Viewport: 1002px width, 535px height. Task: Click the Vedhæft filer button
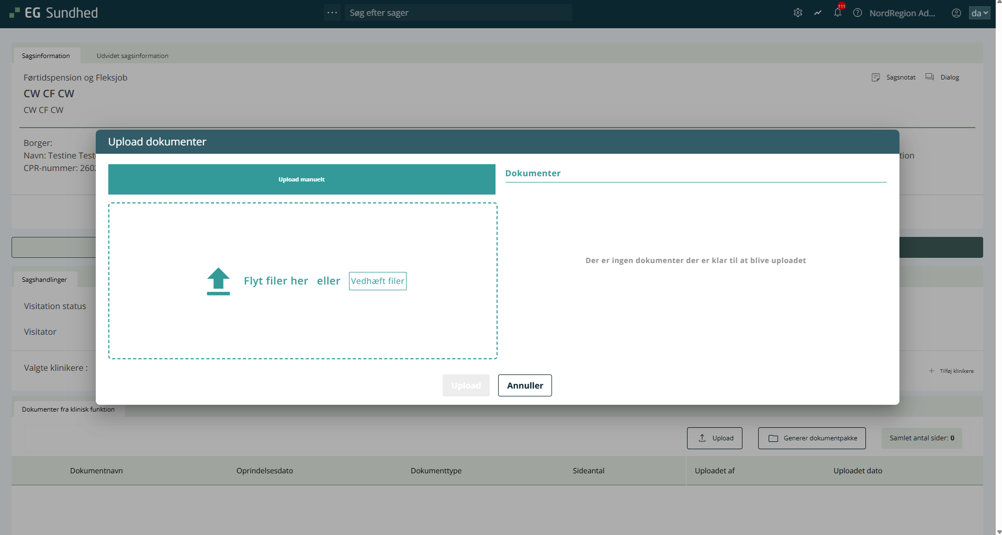coord(377,281)
